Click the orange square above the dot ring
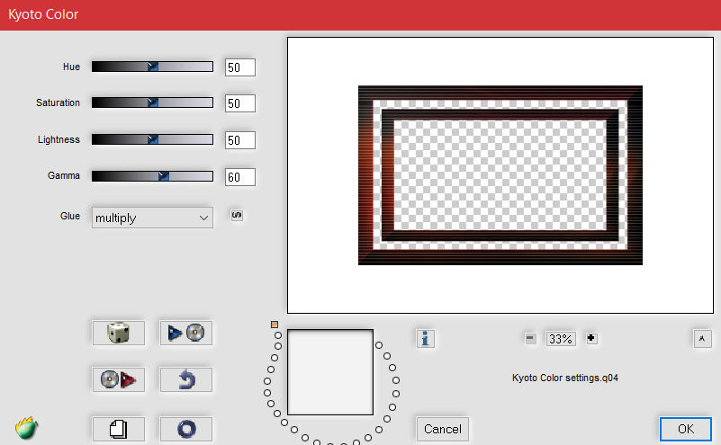The width and height of the screenshot is (721, 445). [x=275, y=325]
